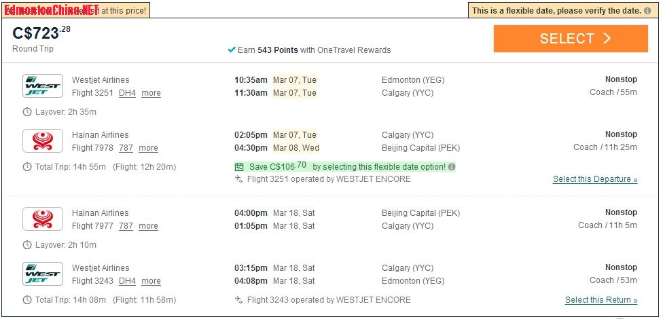Viewport: 663px width, 319px height.
Task: Click the plane icon beside 'Flight 3243 operated by'
Action: (x=238, y=300)
